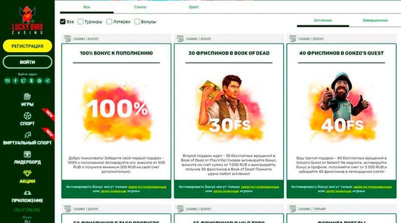
Task: Open the Sport tab
Action: [x=193, y=7]
